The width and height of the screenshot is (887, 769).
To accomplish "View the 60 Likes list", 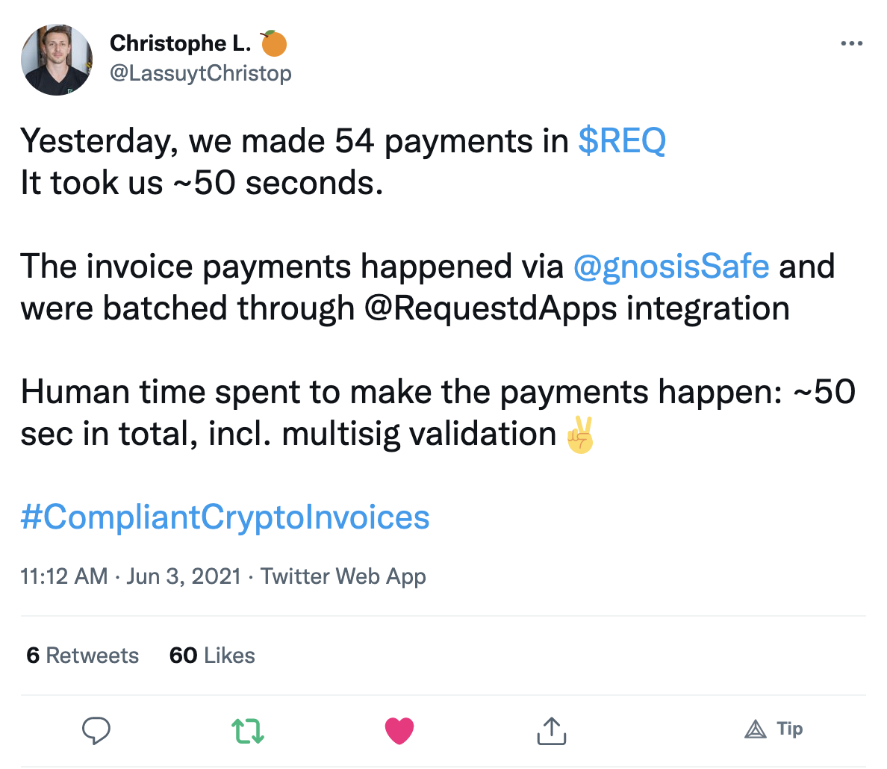I will [x=212, y=656].
